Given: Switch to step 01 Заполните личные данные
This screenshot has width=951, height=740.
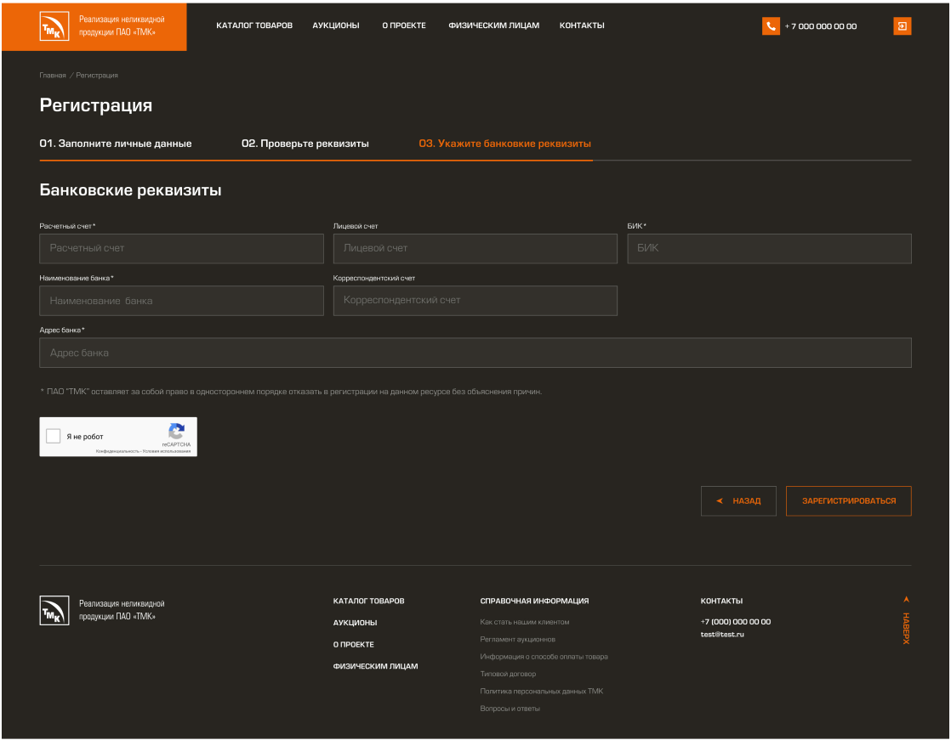Looking at the screenshot, I should [116, 144].
